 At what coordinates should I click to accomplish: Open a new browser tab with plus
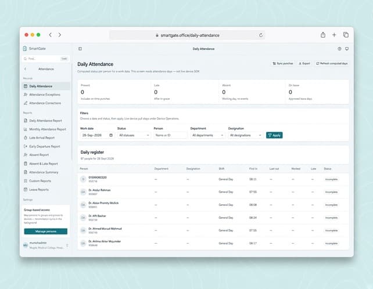point(334,35)
